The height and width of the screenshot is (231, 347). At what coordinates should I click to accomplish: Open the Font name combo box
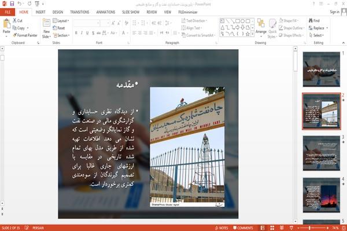tap(87, 23)
